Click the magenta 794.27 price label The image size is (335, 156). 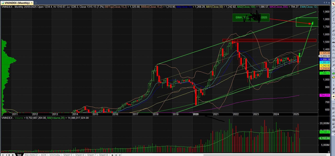pyautogui.click(x=325, y=95)
